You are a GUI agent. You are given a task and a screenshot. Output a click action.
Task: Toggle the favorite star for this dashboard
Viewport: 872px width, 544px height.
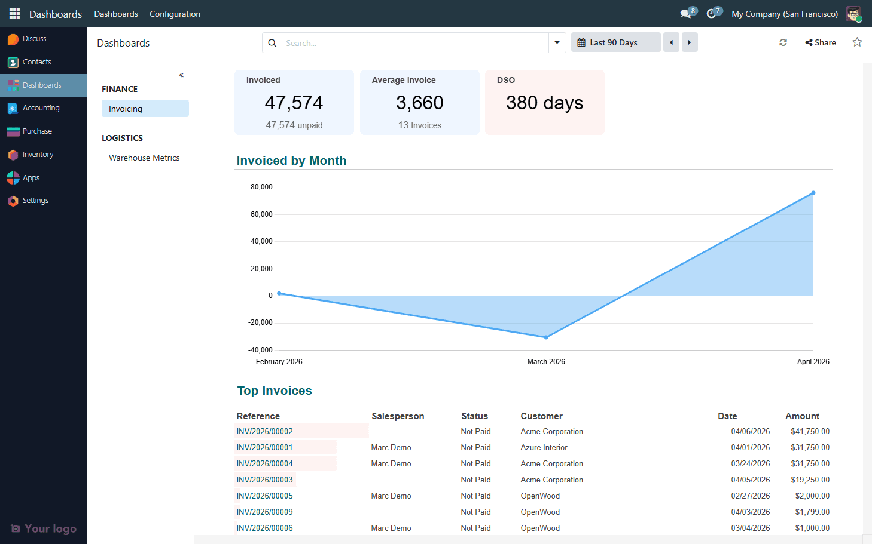tap(858, 42)
